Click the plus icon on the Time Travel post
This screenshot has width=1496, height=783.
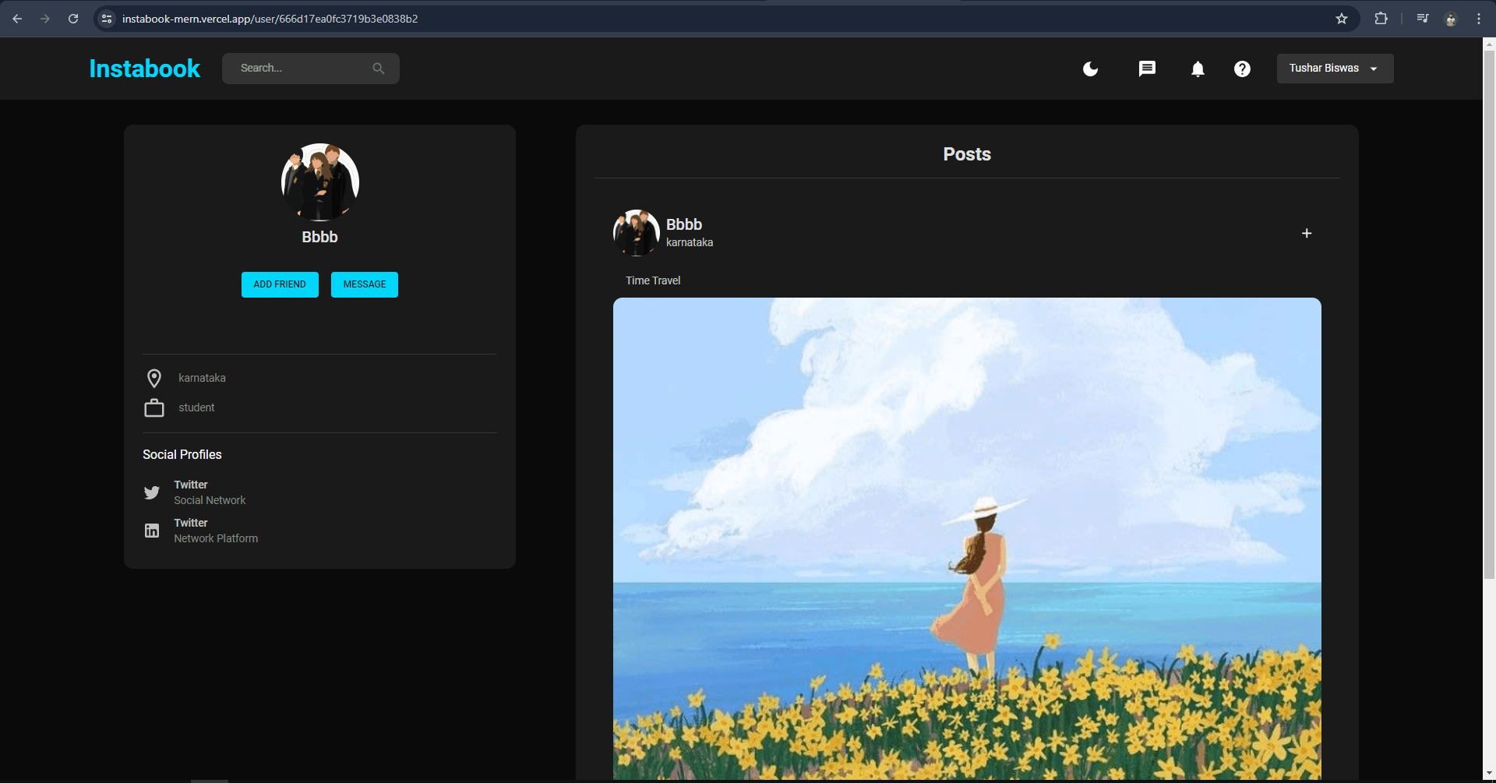1307,232
